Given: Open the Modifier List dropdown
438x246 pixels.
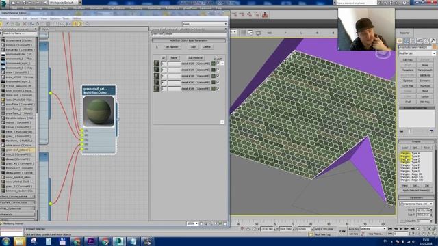Looking at the screenshot, I should pos(417,53).
